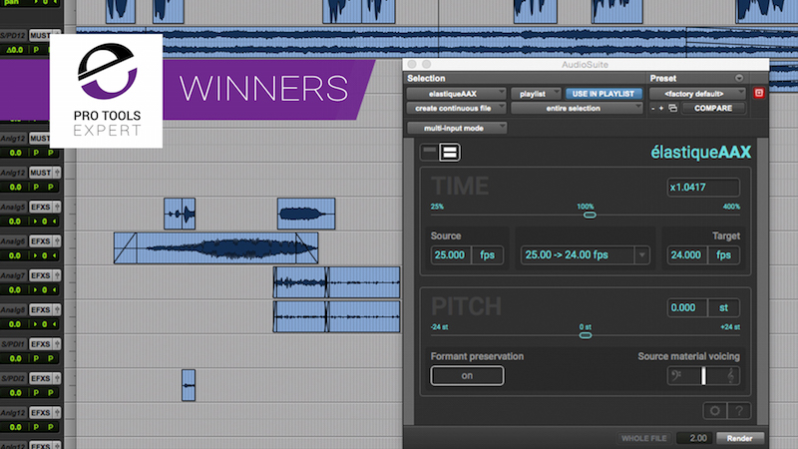This screenshot has width=798, height=449.
Task: Click the bass clef voicing icon
Action: (677, 376)
